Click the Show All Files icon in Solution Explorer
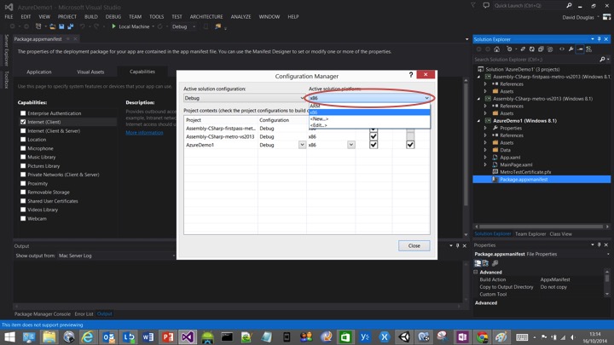 tap(550, 49)
